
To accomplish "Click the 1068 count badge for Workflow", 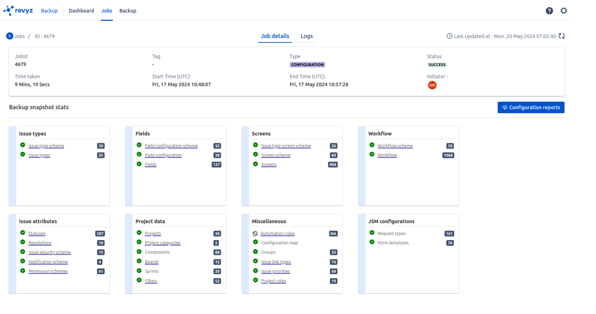I will 448,155.
